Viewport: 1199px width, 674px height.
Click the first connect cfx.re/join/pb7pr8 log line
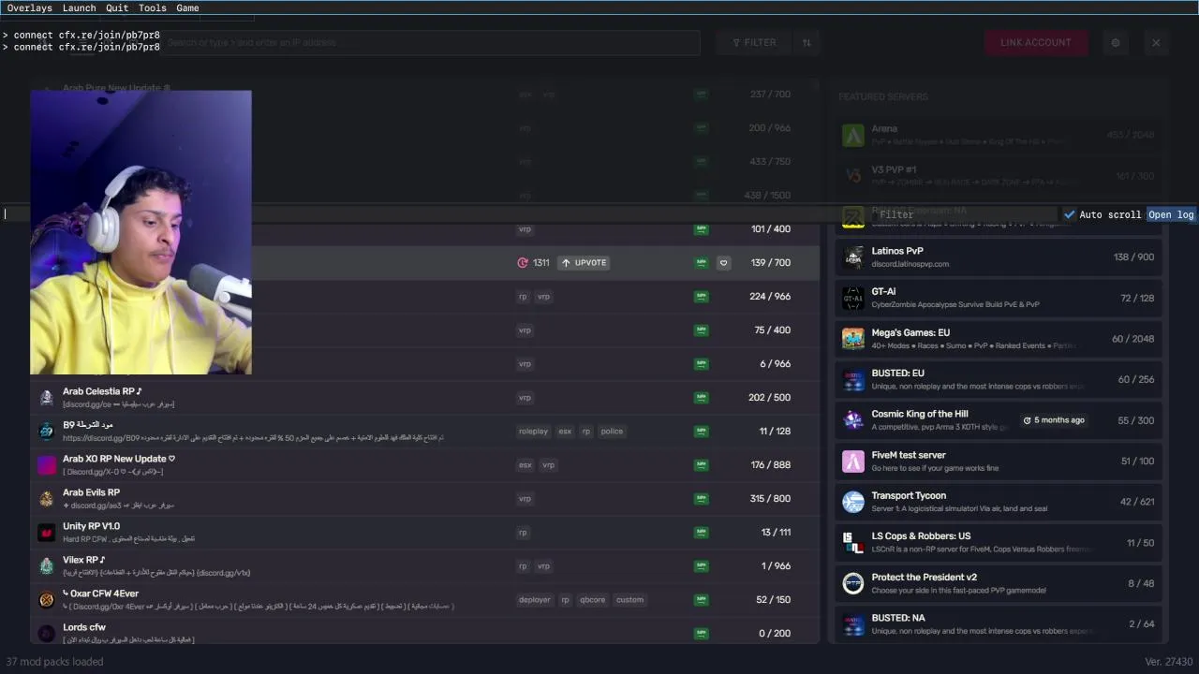(x=81, y=36)
